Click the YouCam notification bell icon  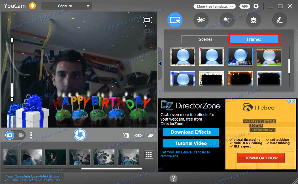(32, 6)
